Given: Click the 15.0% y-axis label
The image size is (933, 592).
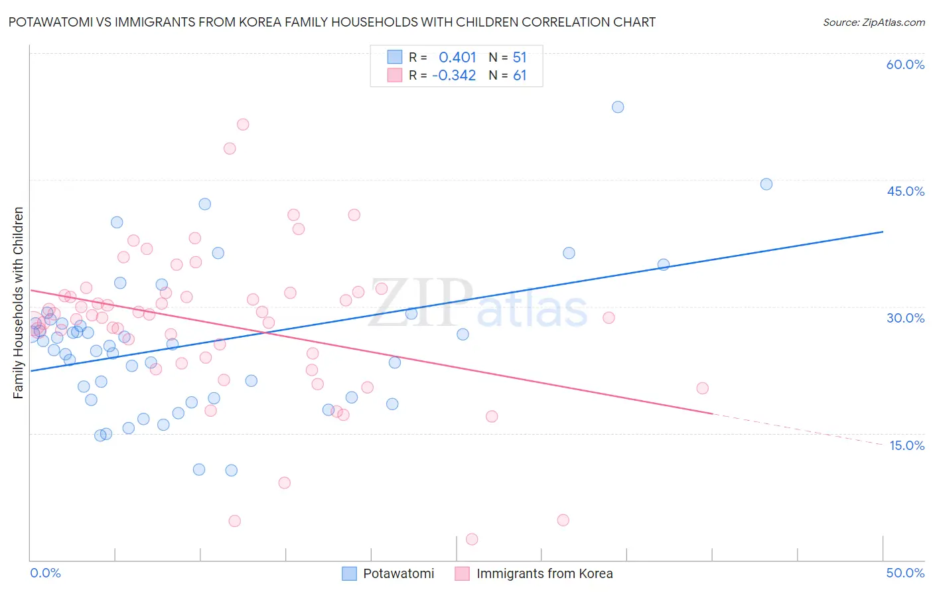Looking at the screenshot, I should tap(906, 445).
